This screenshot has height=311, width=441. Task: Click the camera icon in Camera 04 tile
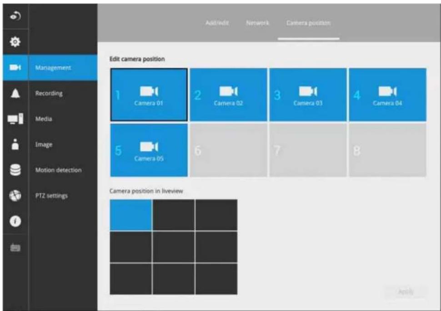tap(388, 91)
